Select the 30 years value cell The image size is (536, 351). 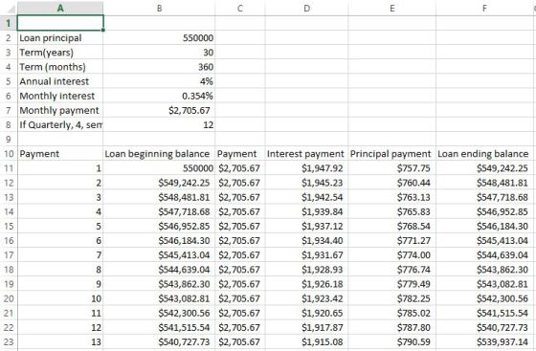coord(159,53)
